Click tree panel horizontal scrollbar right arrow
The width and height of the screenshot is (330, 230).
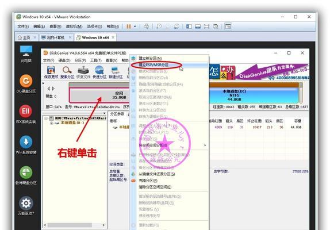pyautogui.click(x=103, y=225)
